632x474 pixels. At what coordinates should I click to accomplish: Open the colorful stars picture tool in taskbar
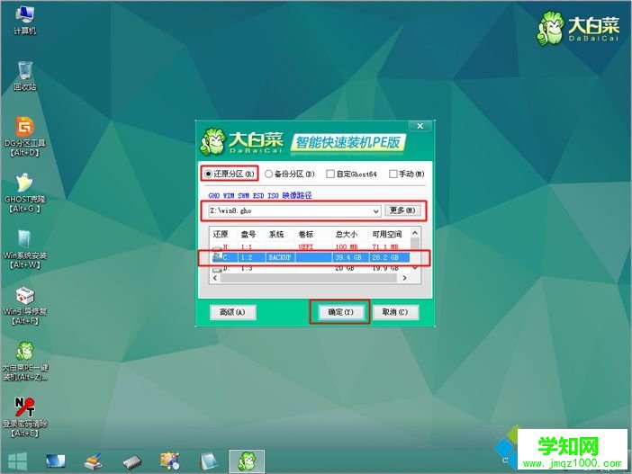[x=170, y=461]
